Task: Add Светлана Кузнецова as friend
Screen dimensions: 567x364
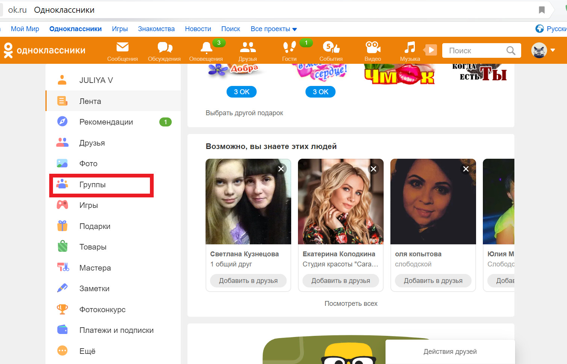Action: tap(248, 281)
